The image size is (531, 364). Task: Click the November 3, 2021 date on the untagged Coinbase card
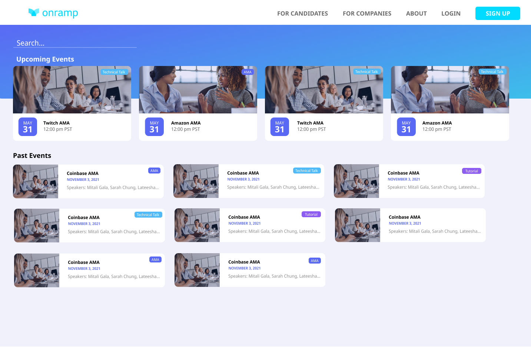405,224
